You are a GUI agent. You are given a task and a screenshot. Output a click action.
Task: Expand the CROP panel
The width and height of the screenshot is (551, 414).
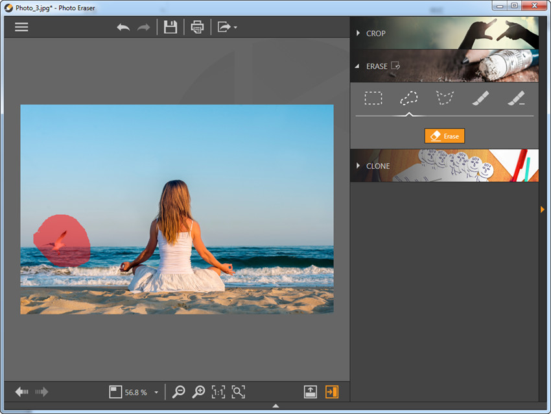pyautogui.click(x=358, y=33)
